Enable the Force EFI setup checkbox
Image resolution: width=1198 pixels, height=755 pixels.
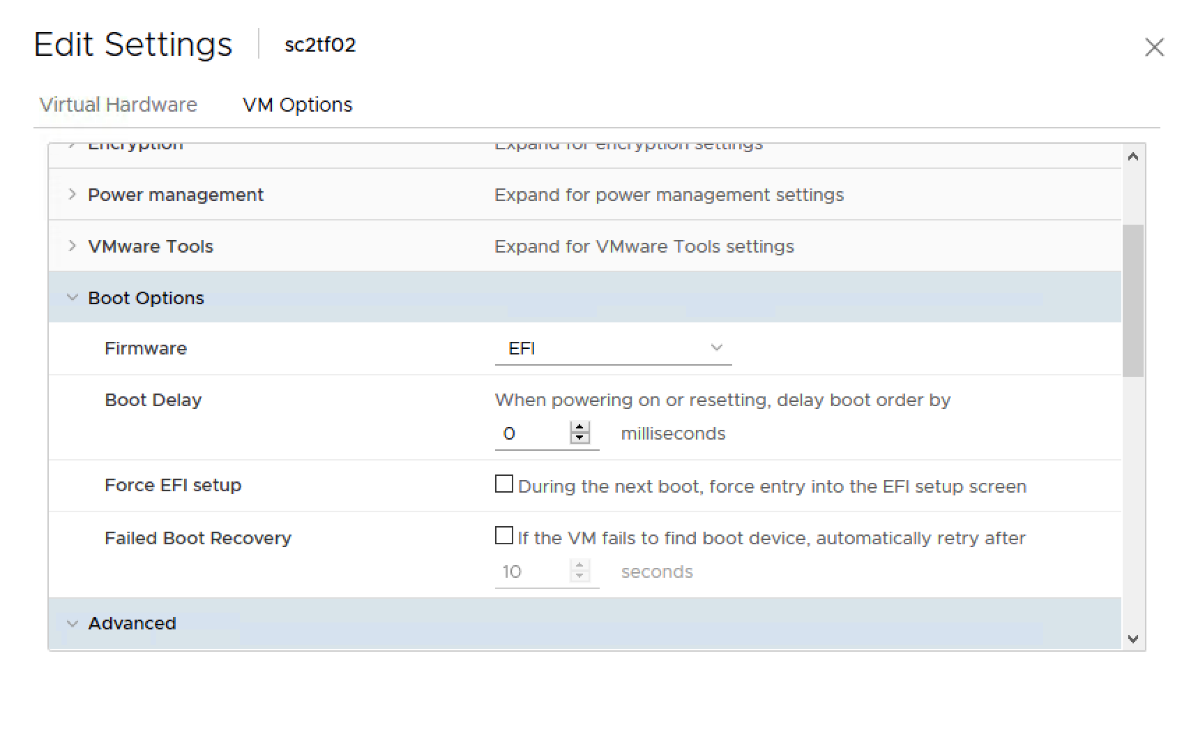[503, 484]
